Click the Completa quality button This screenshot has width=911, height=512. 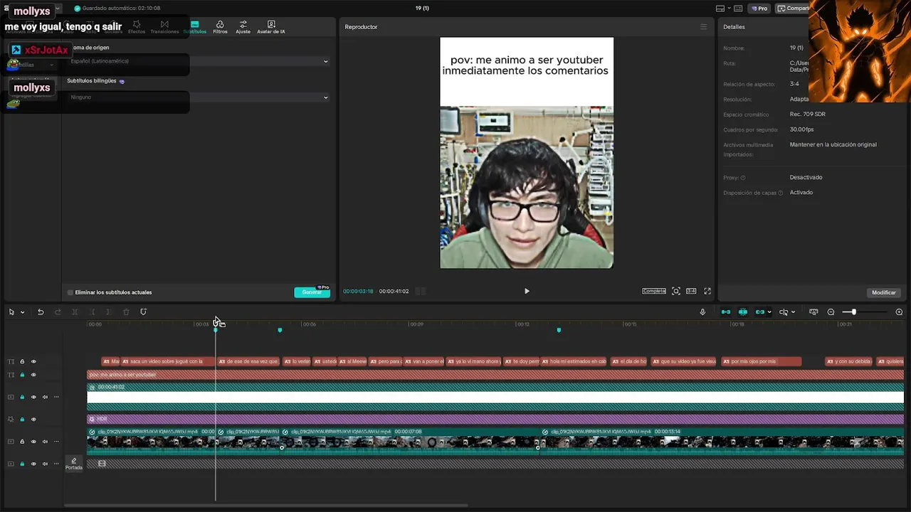click(x=653, y=291)
